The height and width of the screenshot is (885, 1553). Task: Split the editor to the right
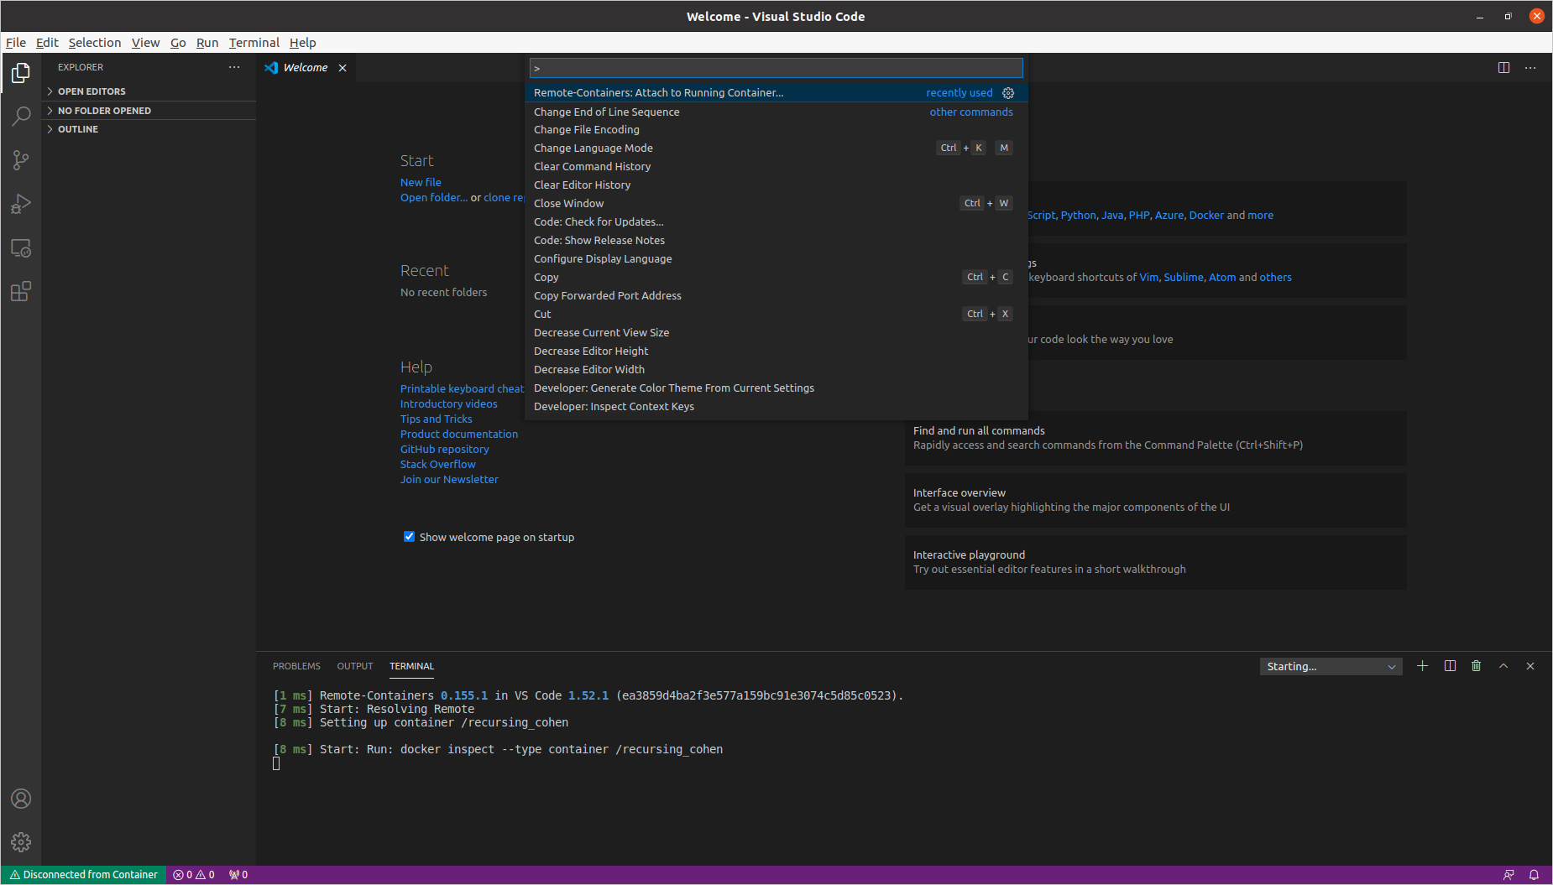coord(1503,68)
